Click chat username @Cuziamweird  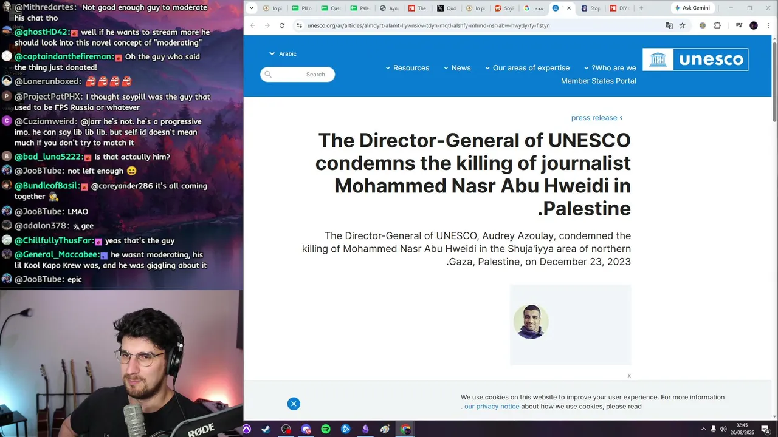click(46, 121)
